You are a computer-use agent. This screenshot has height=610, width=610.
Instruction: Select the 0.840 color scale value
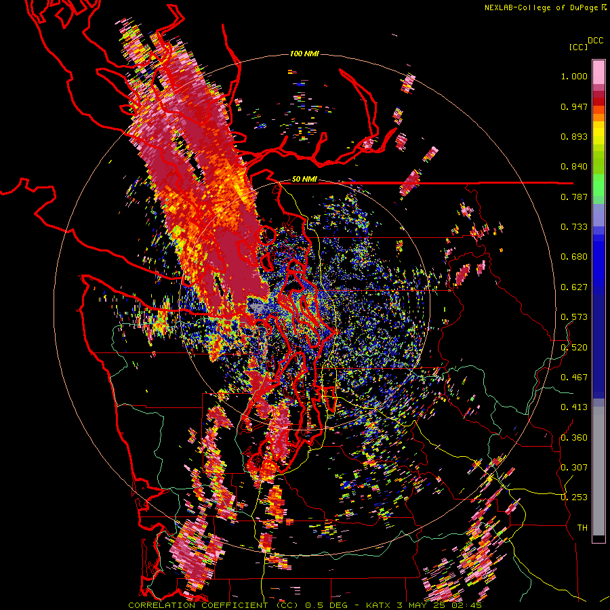pyautogui.click(x=574, y=167)
